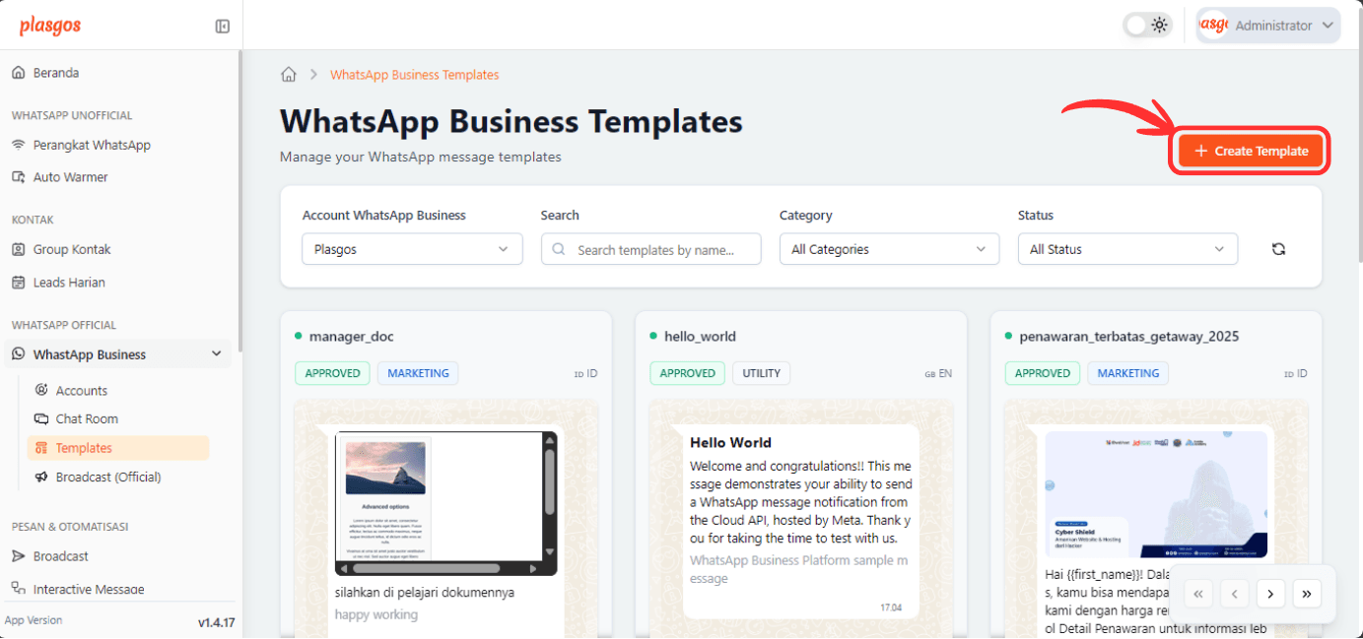1363x639 pixels.
Task: Toggle the light/dark theme switch
Action: [1147, 26]
